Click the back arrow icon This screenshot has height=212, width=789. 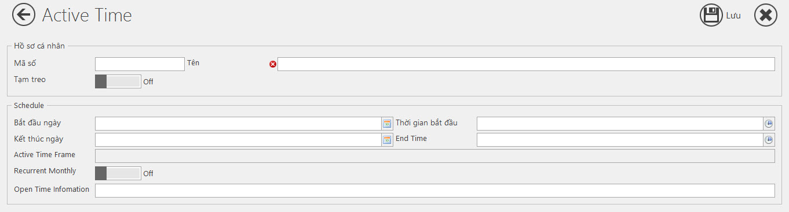pos(24,15)
